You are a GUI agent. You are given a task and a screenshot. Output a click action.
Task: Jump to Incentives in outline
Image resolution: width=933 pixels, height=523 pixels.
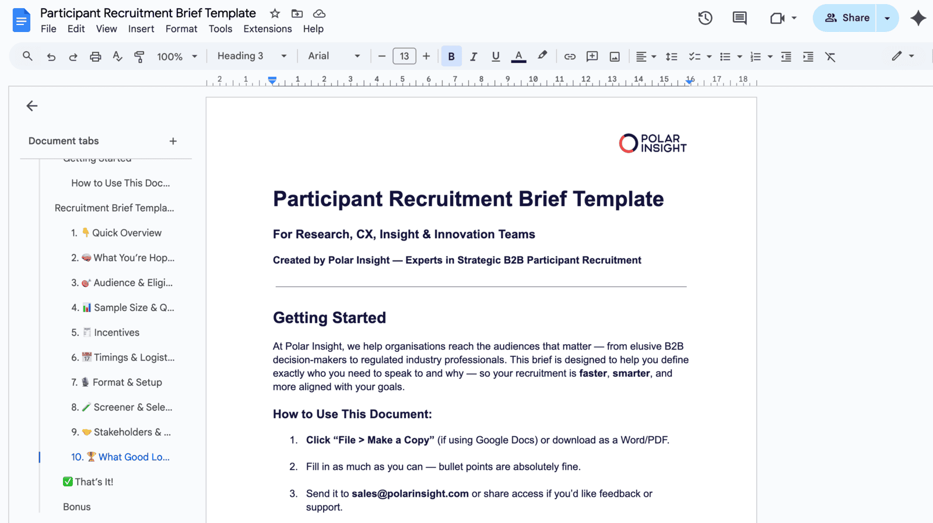105,333
